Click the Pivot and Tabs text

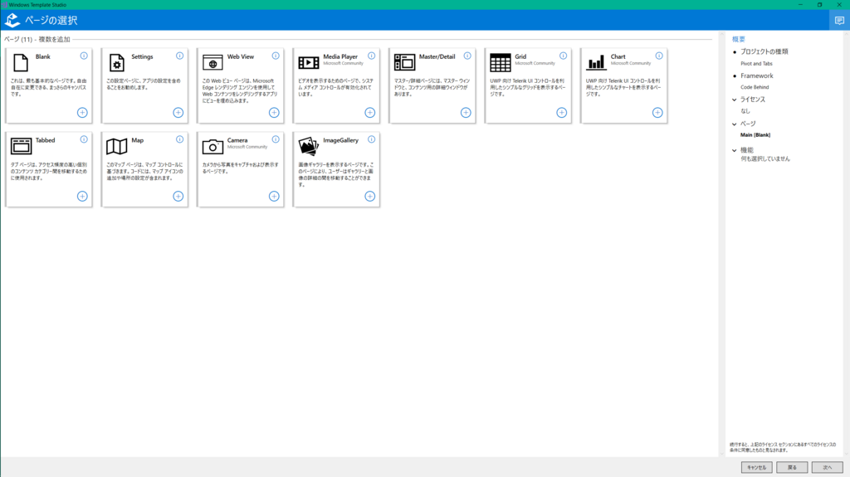coord(756,63)
